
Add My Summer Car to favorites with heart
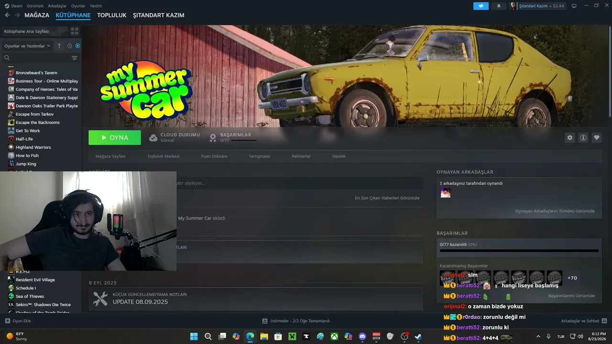click(597, 138)
